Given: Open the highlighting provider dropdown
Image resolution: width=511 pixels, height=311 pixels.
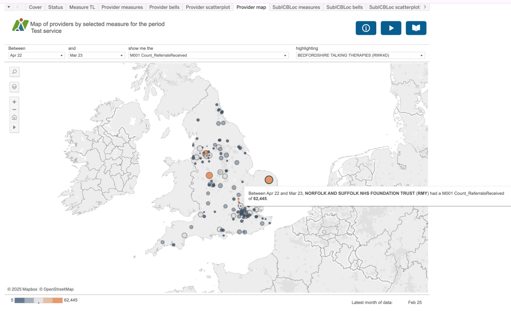Looking at the screenshot, I should [360, 55].
